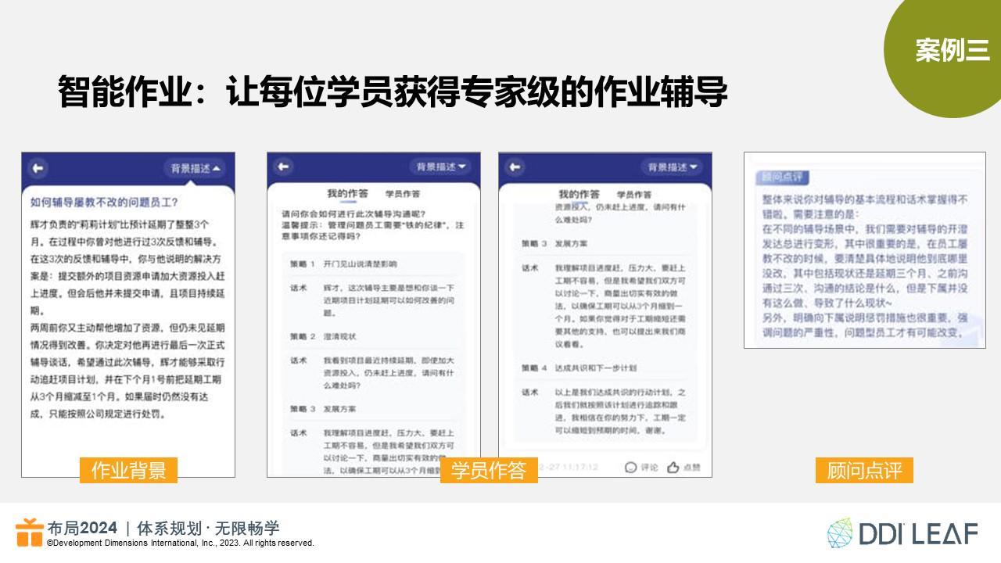Expand 背景描述 dropdown in middle phone screen
The height and width of the screenshot is (563, 1001).
coord(440,167)
